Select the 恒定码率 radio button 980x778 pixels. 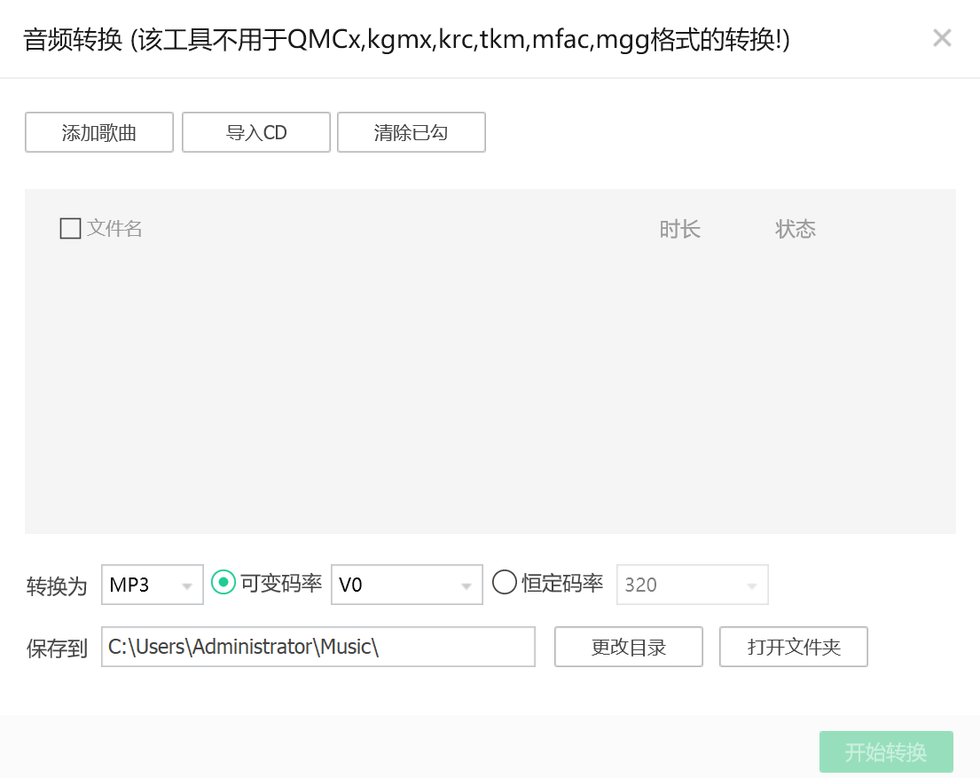(504, 584)
